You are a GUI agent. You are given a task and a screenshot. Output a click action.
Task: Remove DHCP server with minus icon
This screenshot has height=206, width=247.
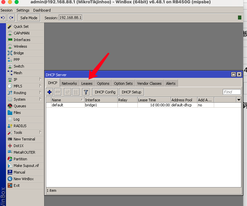tap(58, 92)
